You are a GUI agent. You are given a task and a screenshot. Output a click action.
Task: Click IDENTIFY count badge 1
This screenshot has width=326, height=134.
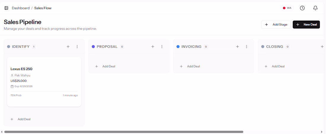click(x=34, y=47)
